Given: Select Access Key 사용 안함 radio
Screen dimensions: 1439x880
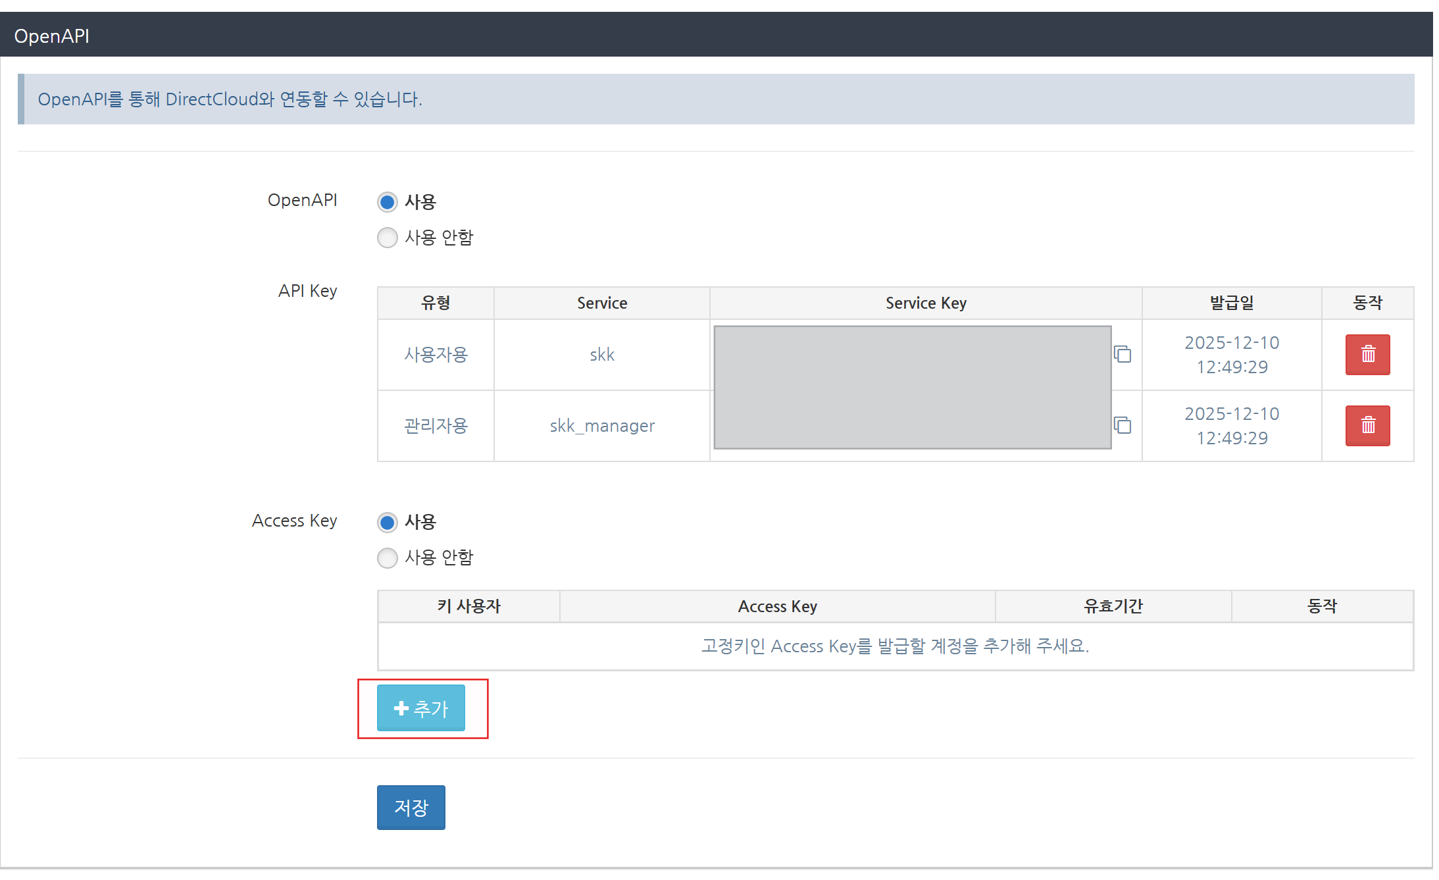Looking at the screenshot, I should click(x=388, y=558).
